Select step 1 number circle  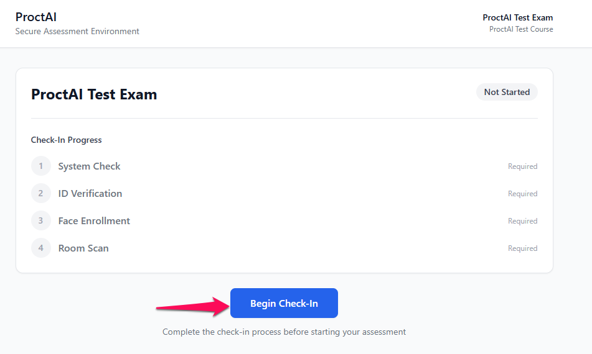pyautogui.click(x=41, y=166)
